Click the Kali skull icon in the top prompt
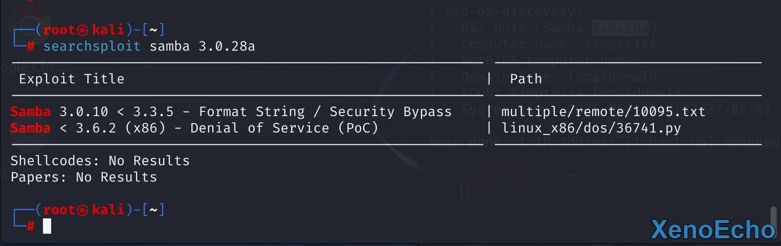The height and width of the screenshot is (246, 781). coord(84,30)
